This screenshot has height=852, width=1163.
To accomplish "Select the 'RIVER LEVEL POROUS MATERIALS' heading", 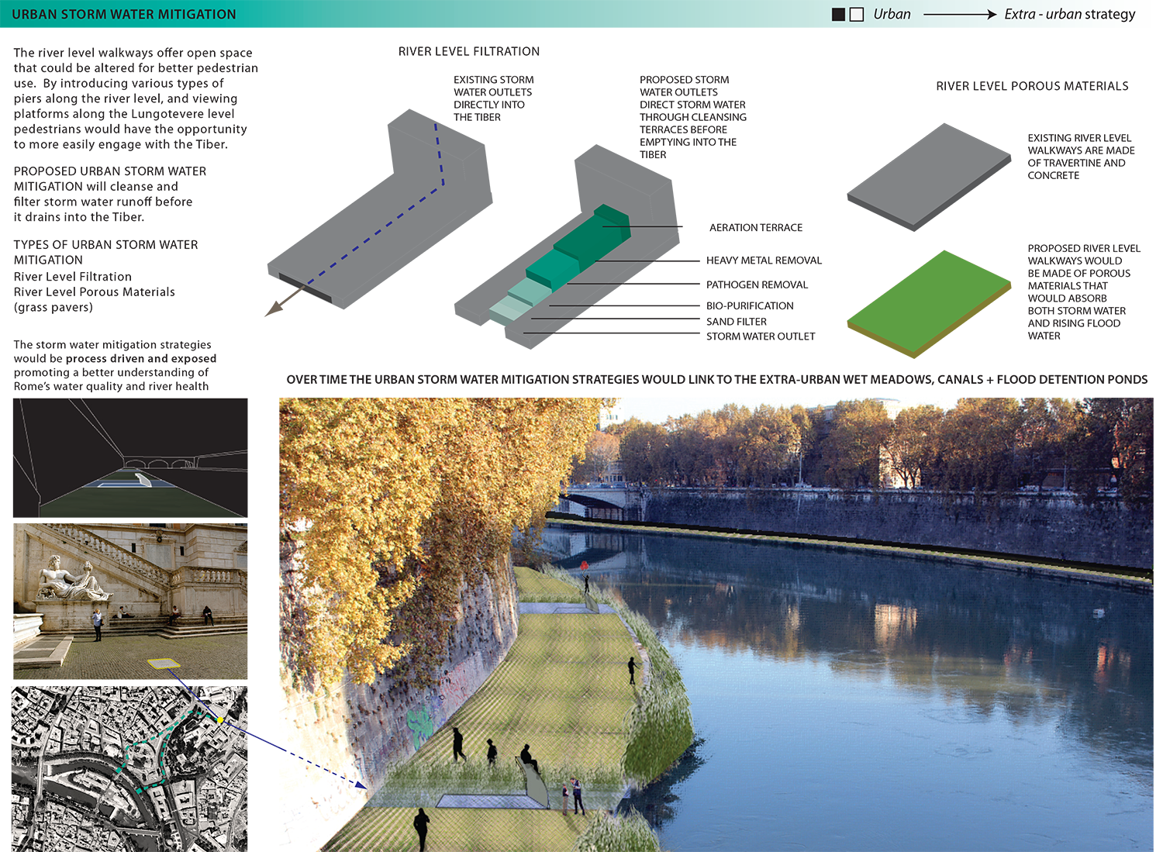I will [x=1032, y=86].
